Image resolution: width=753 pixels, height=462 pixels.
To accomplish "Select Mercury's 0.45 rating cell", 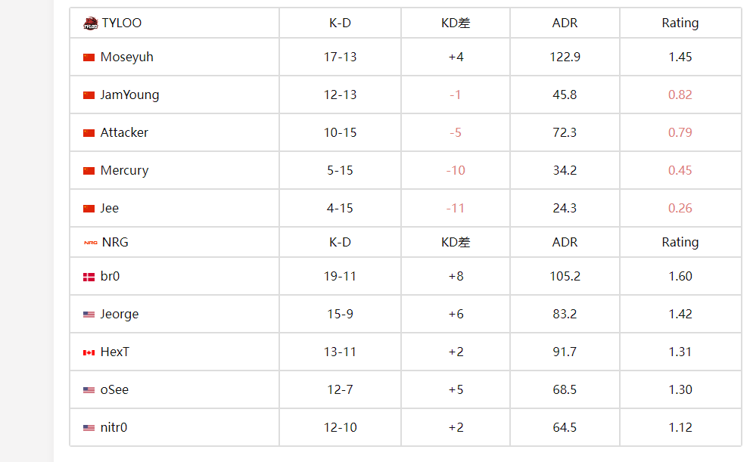I will tap(680, 170).
